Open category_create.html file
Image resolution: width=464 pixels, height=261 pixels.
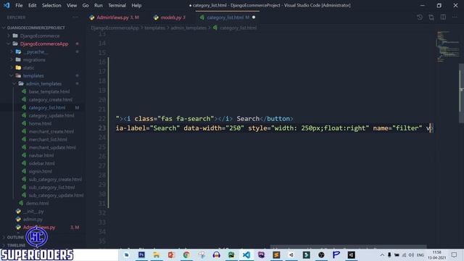[50, 100]
